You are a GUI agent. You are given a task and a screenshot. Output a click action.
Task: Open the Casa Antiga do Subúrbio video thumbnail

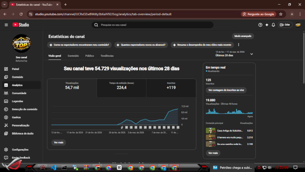[209, 130]
